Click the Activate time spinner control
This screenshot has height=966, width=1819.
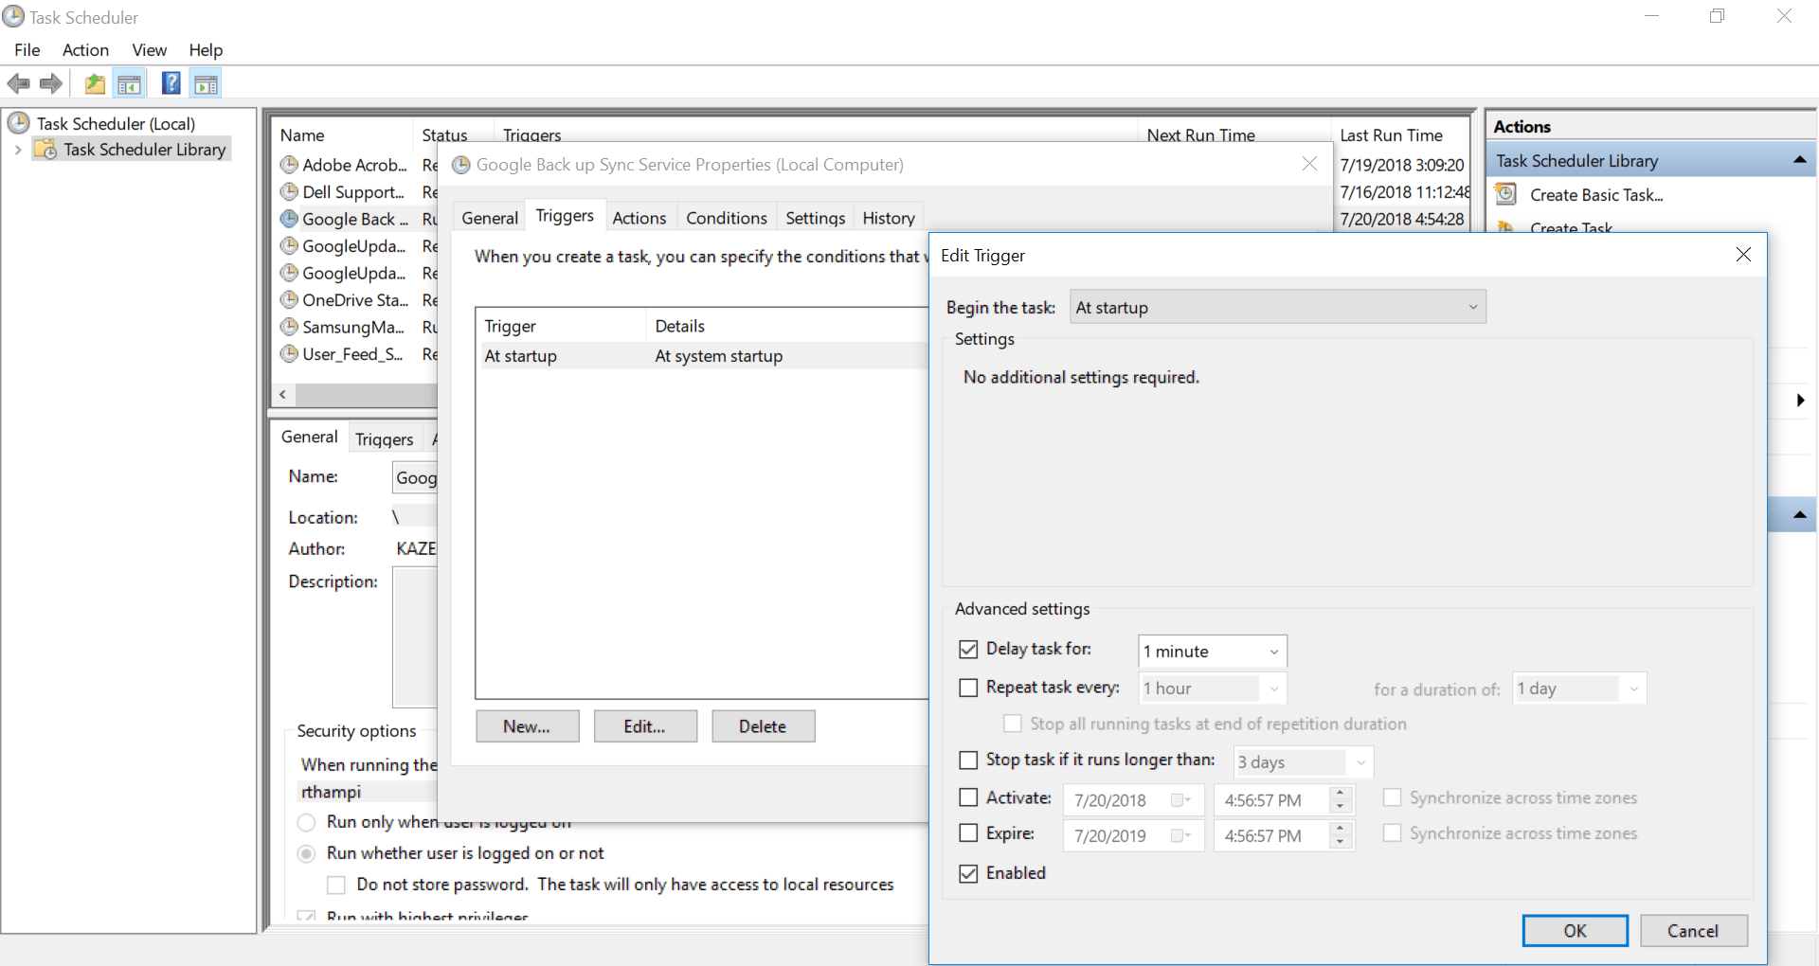tap(1340, 800)
